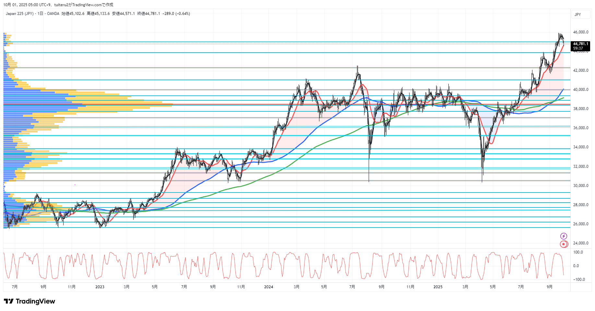Click the red circle event marker icon
The width and height of the screenshot is (595, 311).
click(564, 244)
